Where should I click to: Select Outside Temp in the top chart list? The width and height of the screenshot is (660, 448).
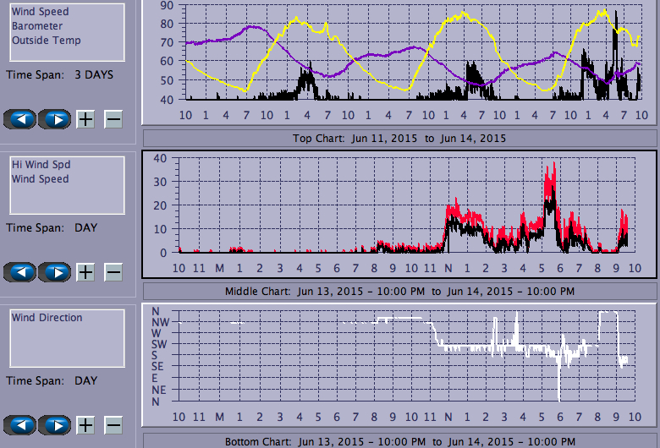pyautogui.click(x=47, y=40)
